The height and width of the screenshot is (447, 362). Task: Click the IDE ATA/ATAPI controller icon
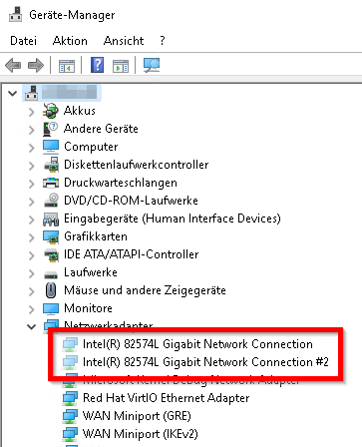click(x=52, y=254)
